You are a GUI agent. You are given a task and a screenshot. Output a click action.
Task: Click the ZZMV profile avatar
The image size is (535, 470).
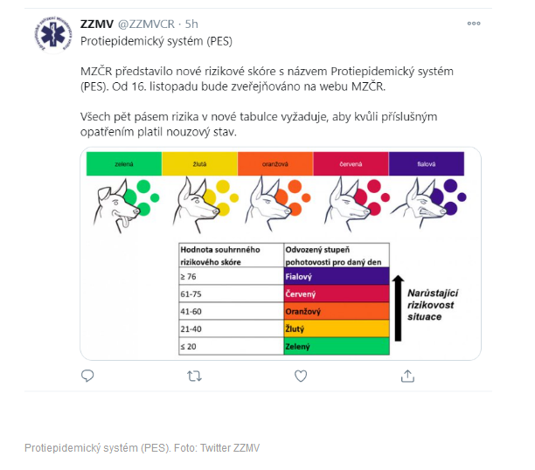coord(53,34)
